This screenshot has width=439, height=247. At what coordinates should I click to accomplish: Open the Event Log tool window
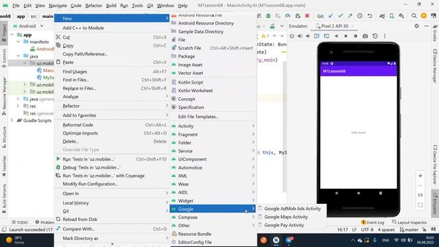pyautogui.click(x=372, y=222)
